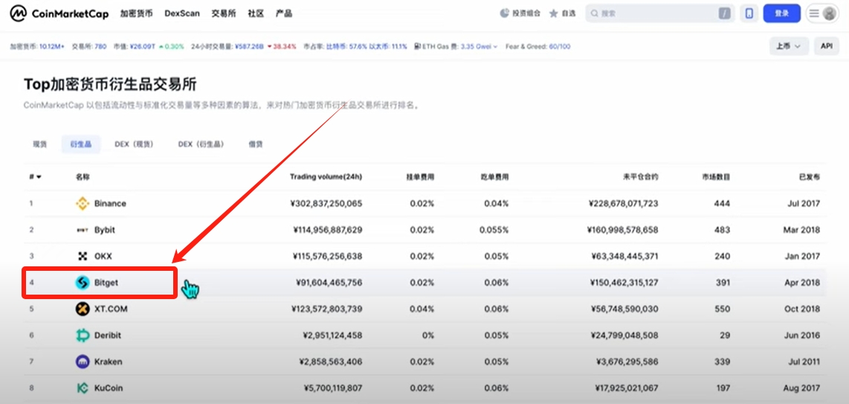
Task: Open the 投资组合 portfolio pie icon
Action: click(505, 13)
